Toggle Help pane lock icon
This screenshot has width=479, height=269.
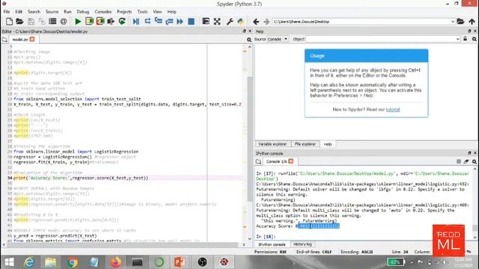pyautogui.click(x=466, y=39)
